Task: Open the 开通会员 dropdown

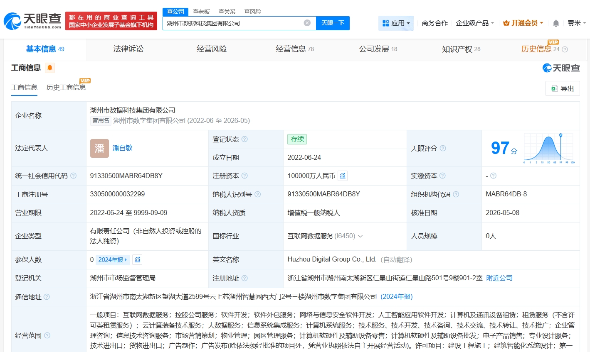Action: [523, 23]
